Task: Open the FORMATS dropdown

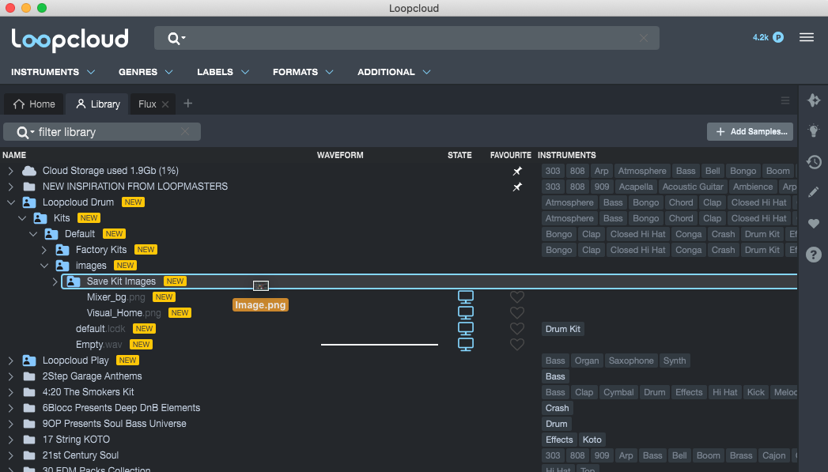Action: [303, 72]
